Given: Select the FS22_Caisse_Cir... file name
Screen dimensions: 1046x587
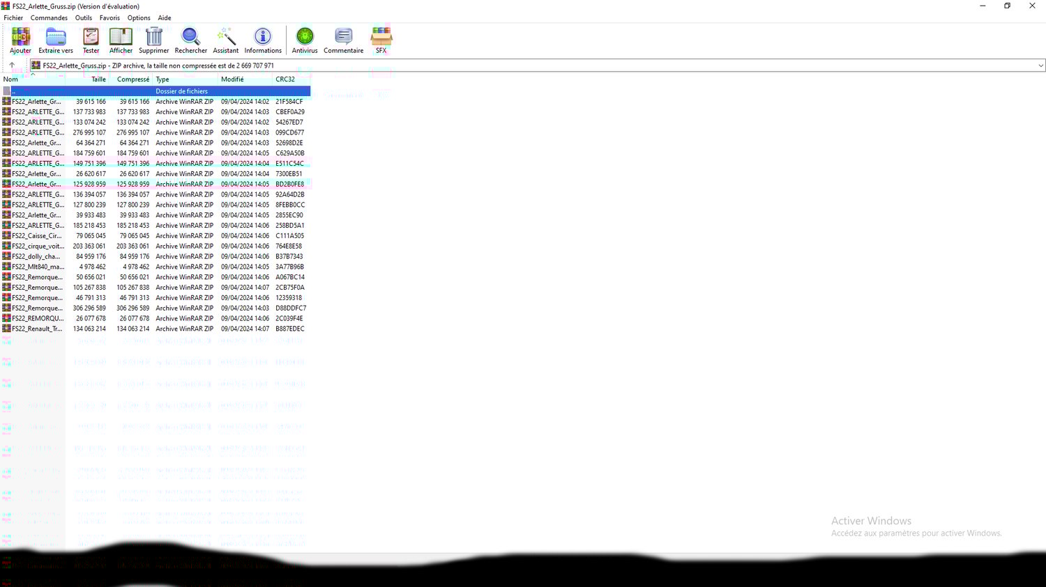Looking at the screenshot, I should pyautogui.click(x=37, y=235).
